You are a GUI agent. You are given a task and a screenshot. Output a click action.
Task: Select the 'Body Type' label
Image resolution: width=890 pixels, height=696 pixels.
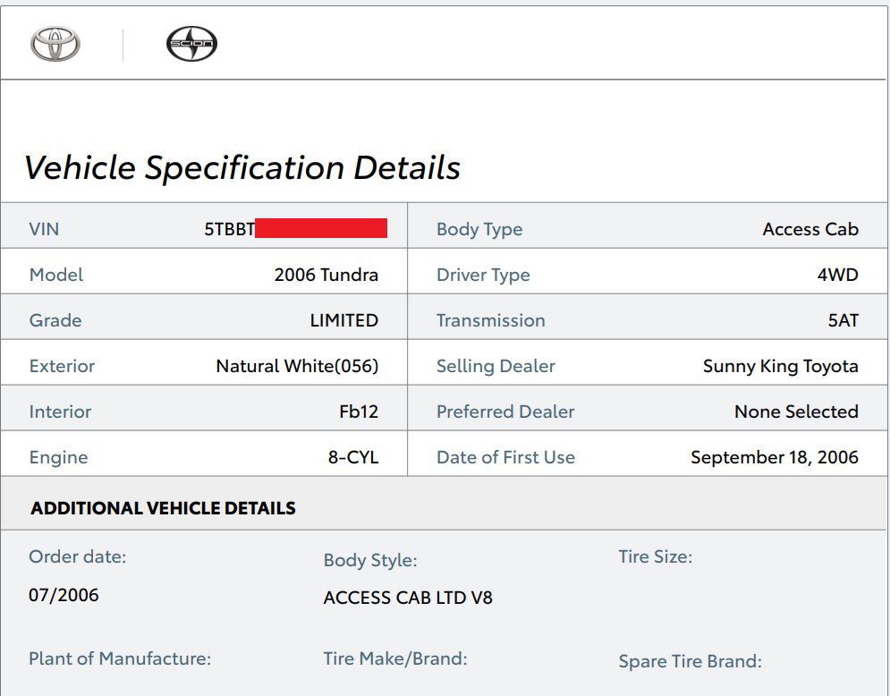click(x=479, y=229)
